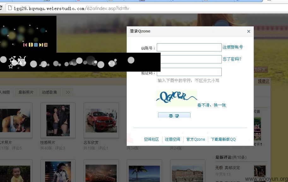This screenshot has width=288, height=182.
Task: Open the baby photo album thumbnail
Action: coord(15,174)
